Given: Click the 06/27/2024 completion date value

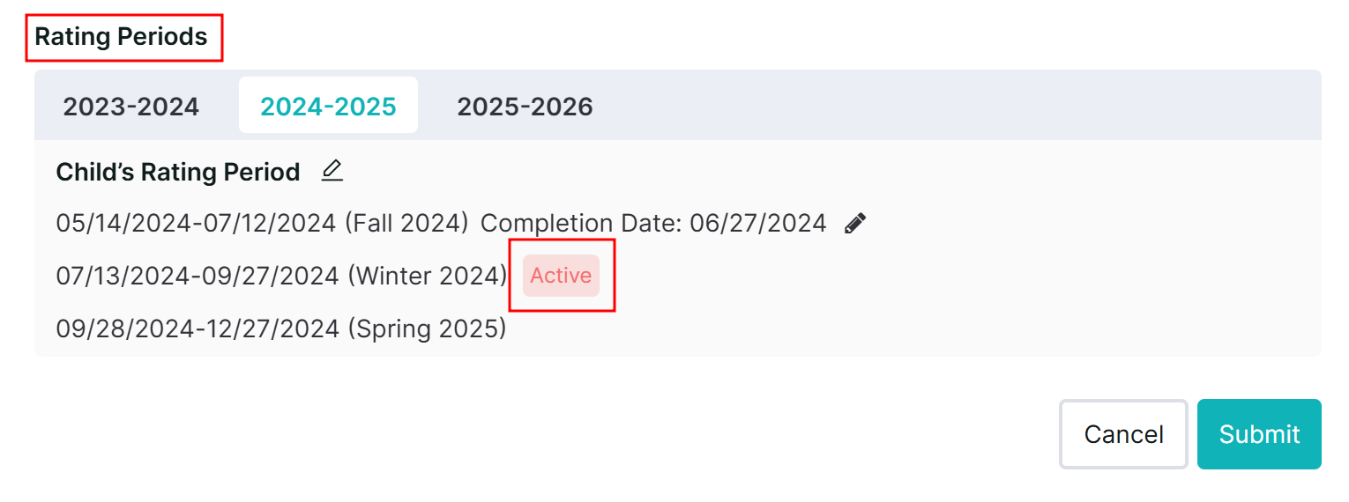Looking at the screenshot, I should (x=758, y=224).
